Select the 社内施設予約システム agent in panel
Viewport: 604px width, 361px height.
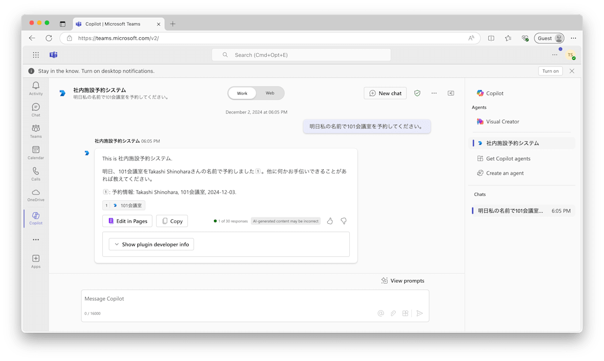tap(521, 143)
